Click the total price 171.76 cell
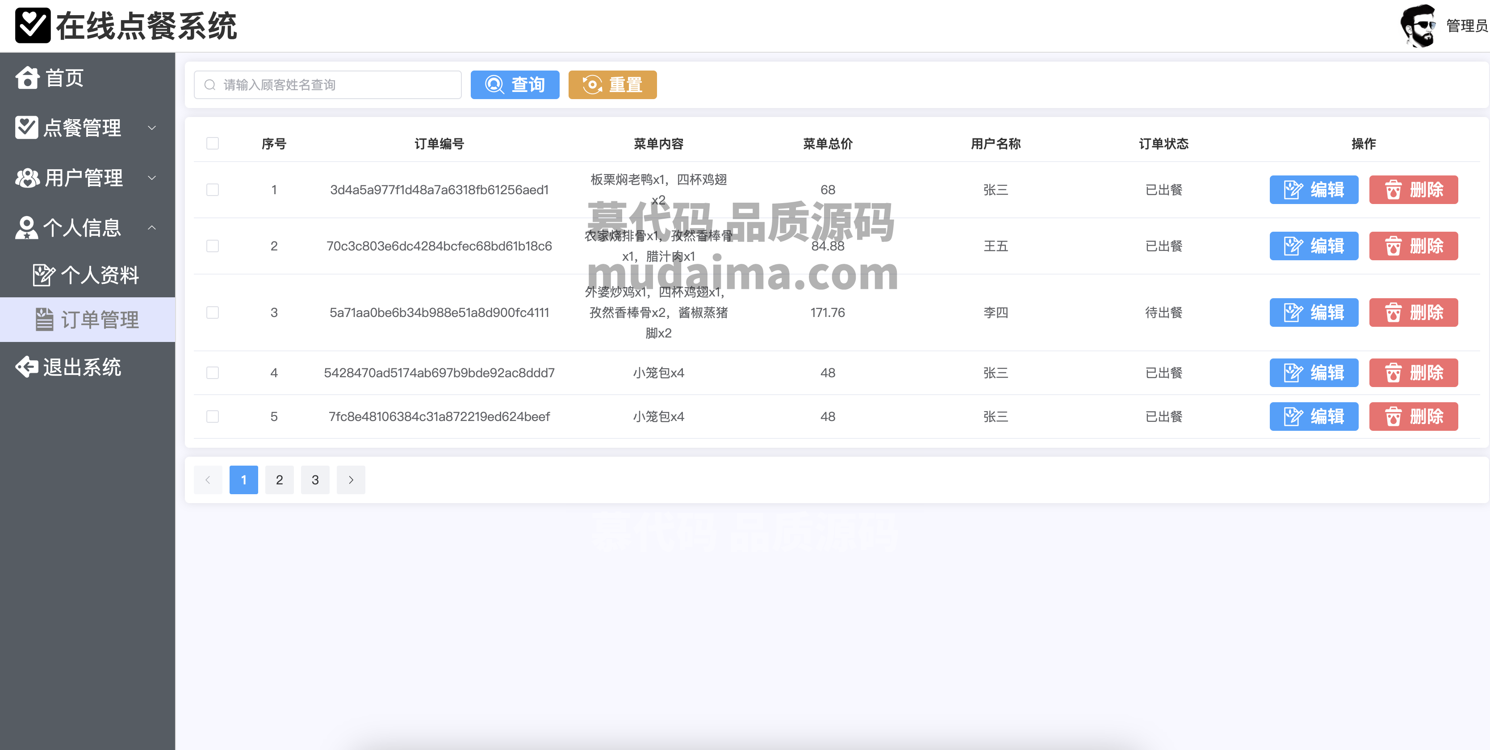Image resolution: width=1490 pixels, height=750 pixels. 827,312
